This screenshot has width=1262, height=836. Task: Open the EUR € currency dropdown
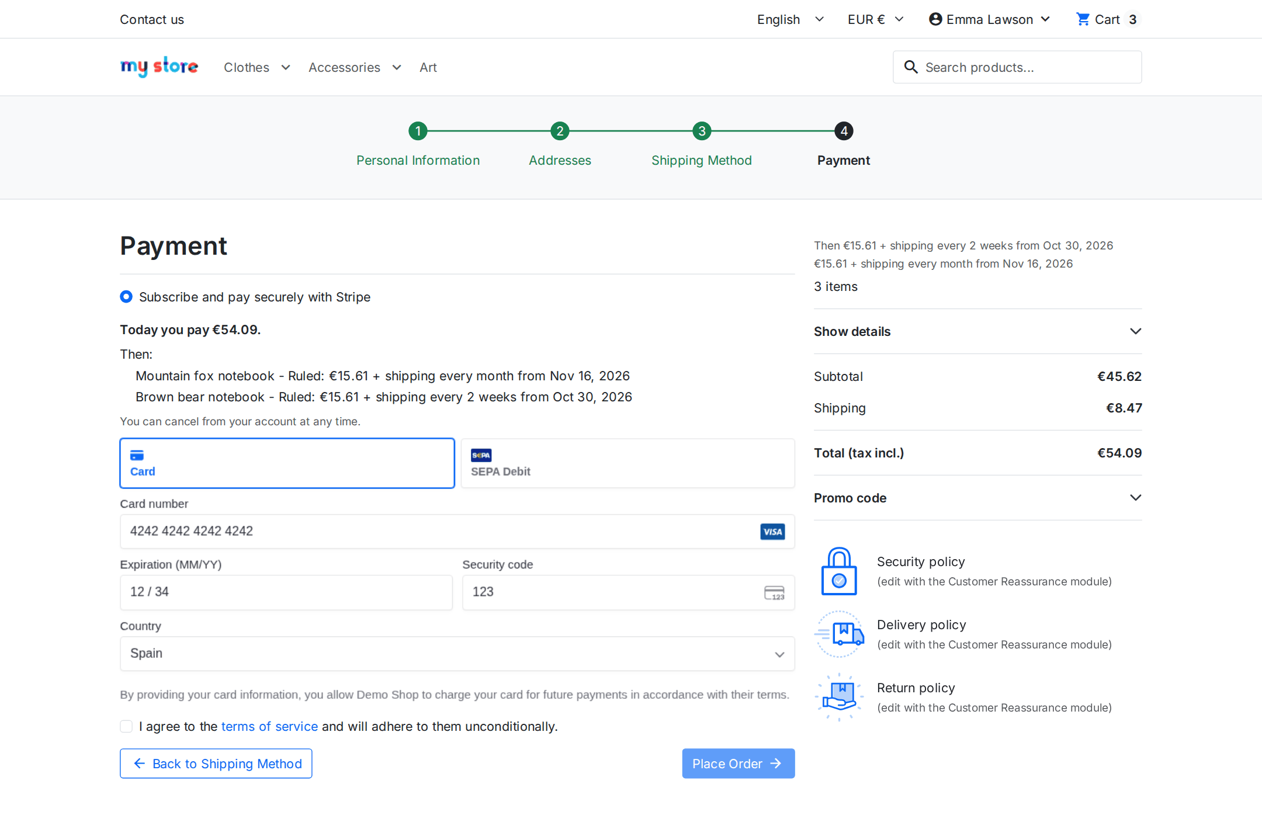[x=876, y=19]
